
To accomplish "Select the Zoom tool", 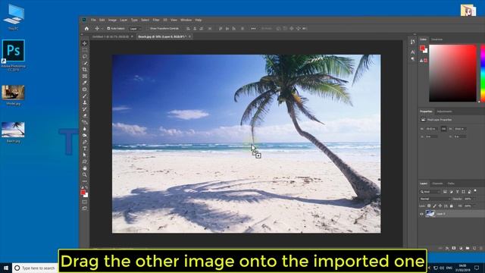I will click(x=84, y=175).
